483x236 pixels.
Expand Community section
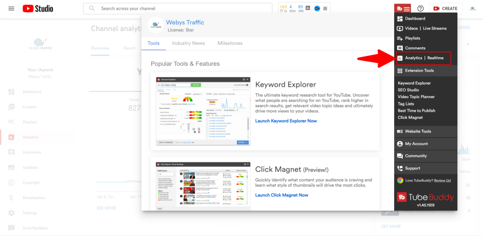pyautogui.click(x=426, y=156)
